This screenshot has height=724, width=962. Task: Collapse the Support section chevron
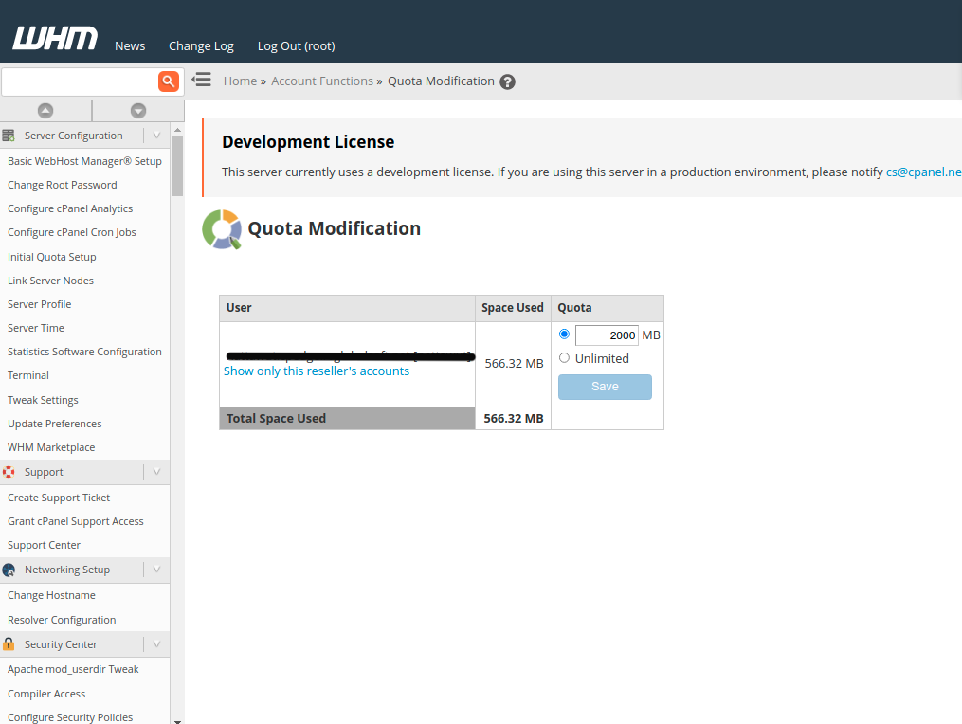[156, 472]
